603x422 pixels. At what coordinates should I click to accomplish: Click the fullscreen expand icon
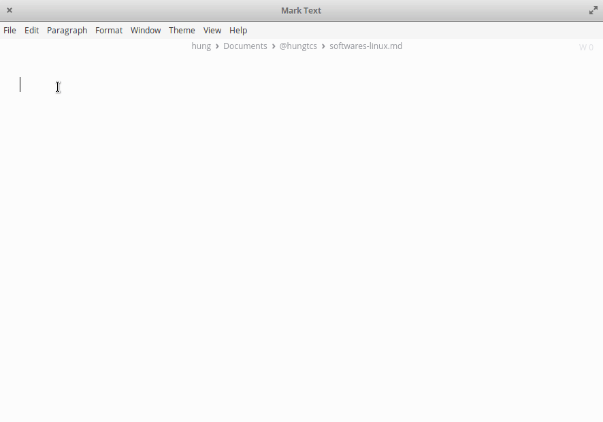click(x=593, y=10)
